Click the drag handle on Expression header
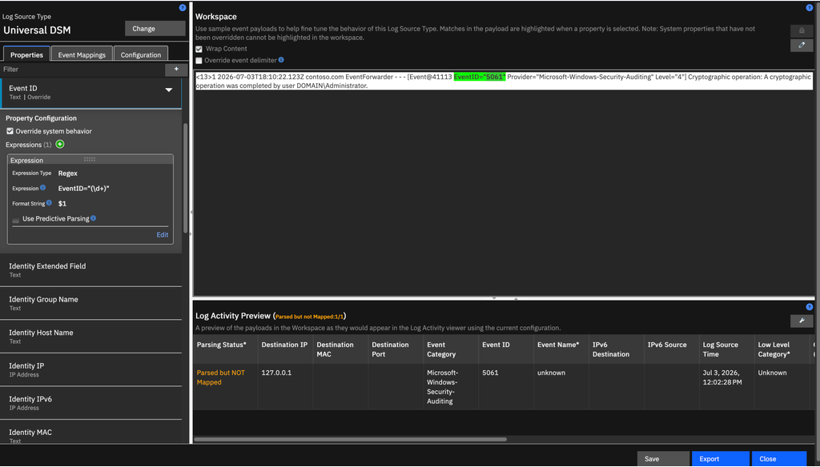Viewport: 820px width, 467px height. pos(90,159)
